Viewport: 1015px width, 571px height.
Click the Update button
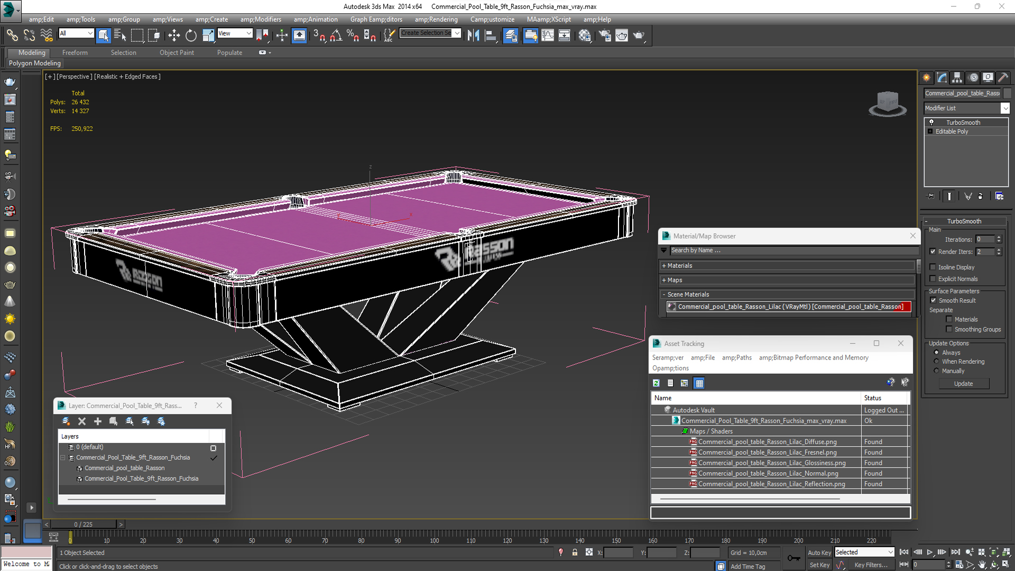964,384
